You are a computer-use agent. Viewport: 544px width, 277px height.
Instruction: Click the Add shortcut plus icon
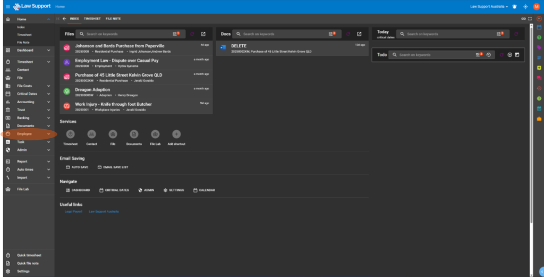pos(176,135)
